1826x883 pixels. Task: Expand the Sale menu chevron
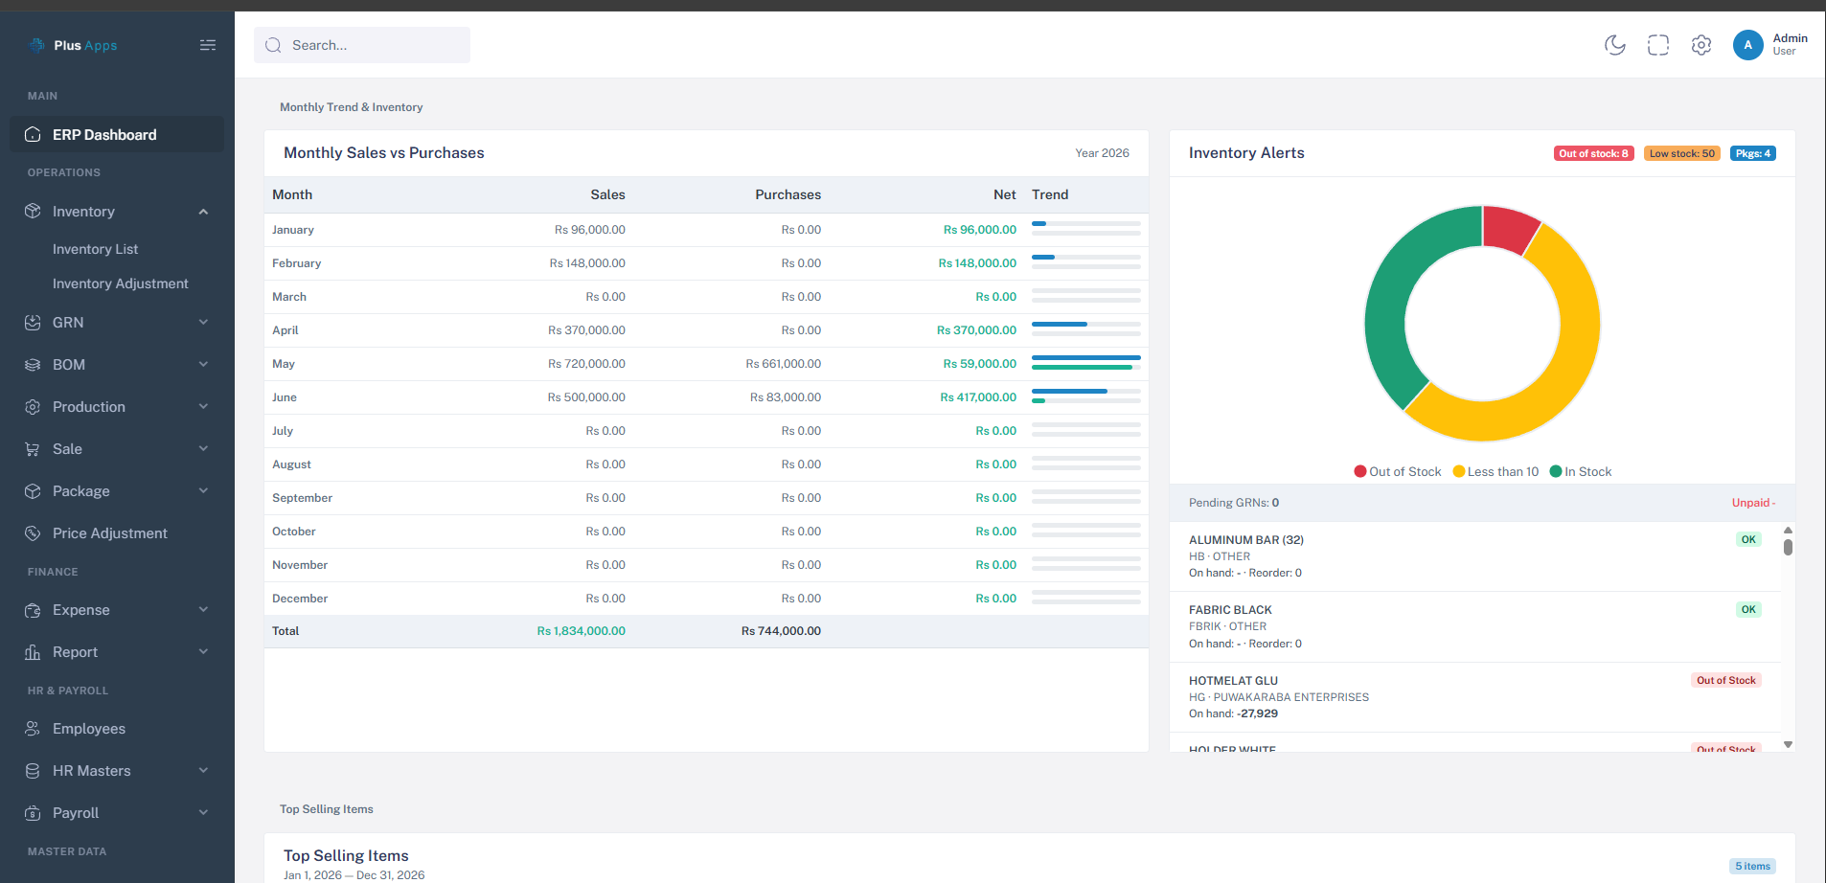click(203, 449)
